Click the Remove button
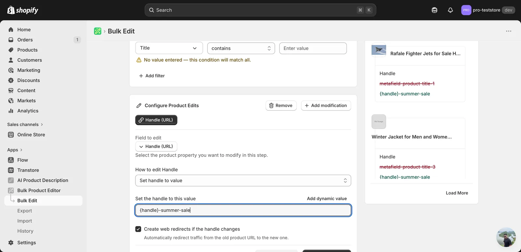The image size is (521, 252). (x=281, y=106)
